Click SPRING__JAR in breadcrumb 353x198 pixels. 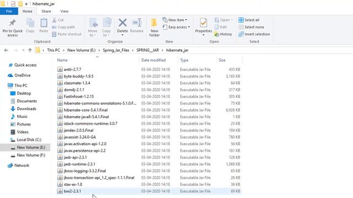[148, 50]
